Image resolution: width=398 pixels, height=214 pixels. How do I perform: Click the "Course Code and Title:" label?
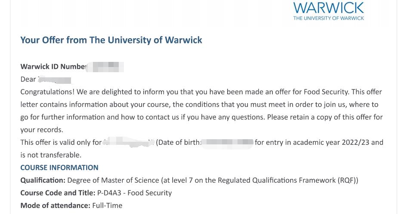click(x=58, y=193)
